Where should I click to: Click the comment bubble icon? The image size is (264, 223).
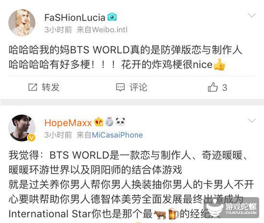click(120, 87)
